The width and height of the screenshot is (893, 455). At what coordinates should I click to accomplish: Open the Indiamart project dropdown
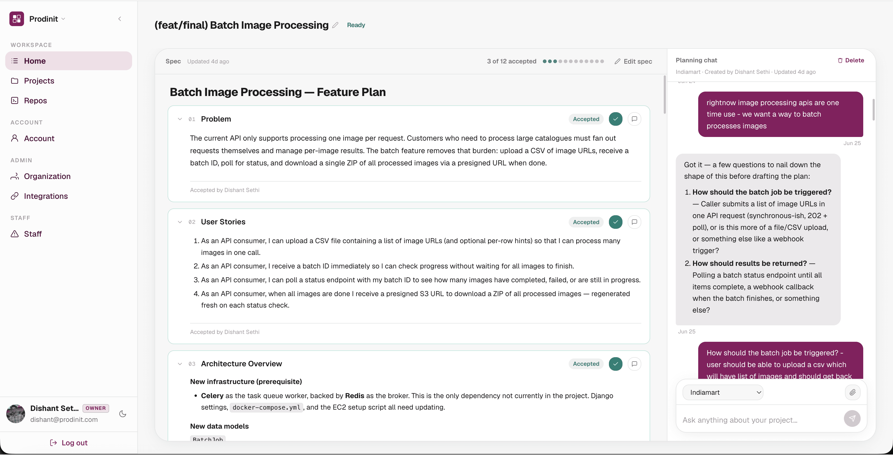[723, 392]
